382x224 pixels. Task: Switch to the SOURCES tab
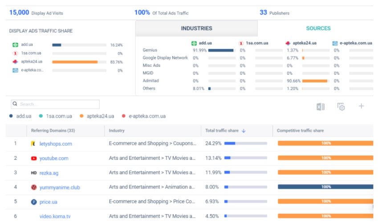[318, 29]
